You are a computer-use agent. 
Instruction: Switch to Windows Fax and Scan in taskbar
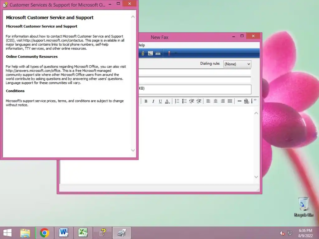(122, 233)
